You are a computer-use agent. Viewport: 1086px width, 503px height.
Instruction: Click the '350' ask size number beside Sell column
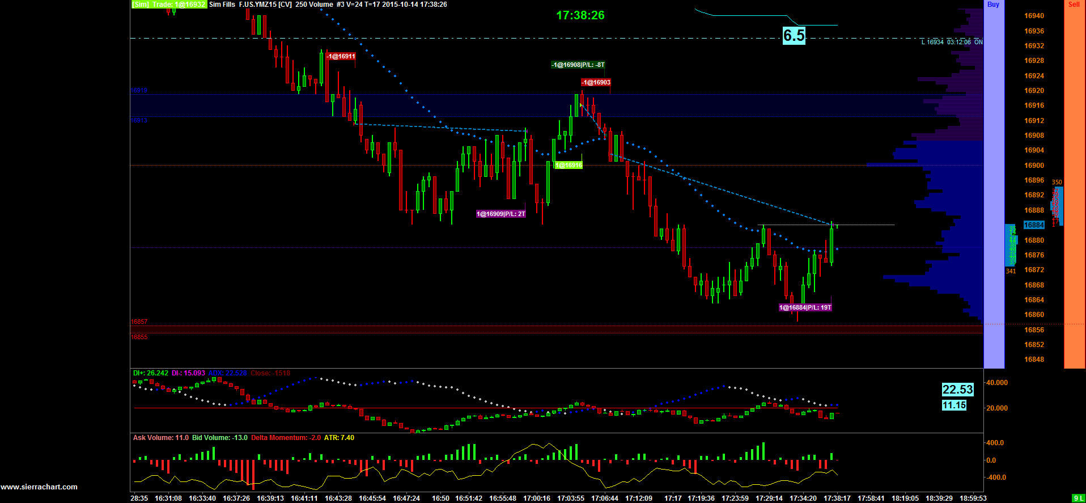coord(1057,183)
